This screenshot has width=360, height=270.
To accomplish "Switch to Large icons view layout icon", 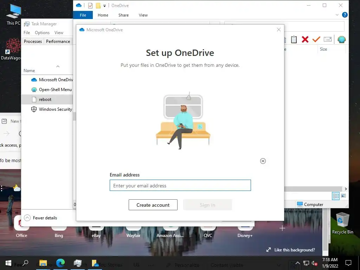I will click(x=343, y=196).
